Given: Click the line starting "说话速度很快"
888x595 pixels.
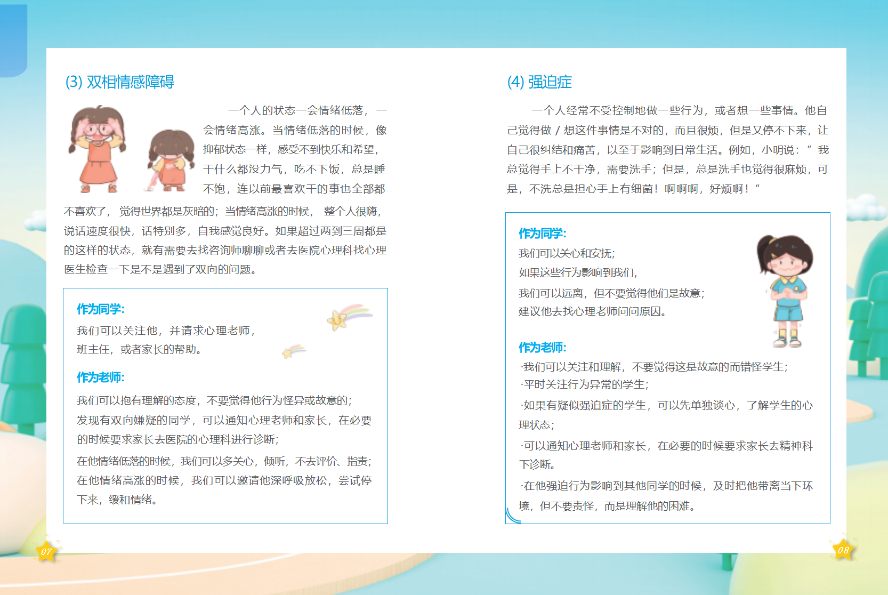Looking at the screenshot, I should click(x=225, y=231).
